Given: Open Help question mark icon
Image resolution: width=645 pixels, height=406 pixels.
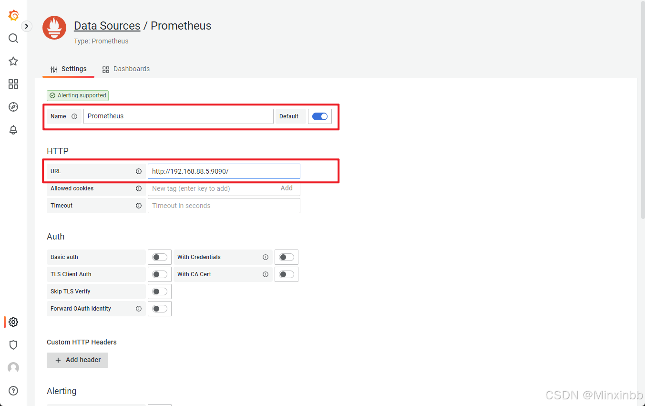Looking at the screenshot, I should click(13, 391).
